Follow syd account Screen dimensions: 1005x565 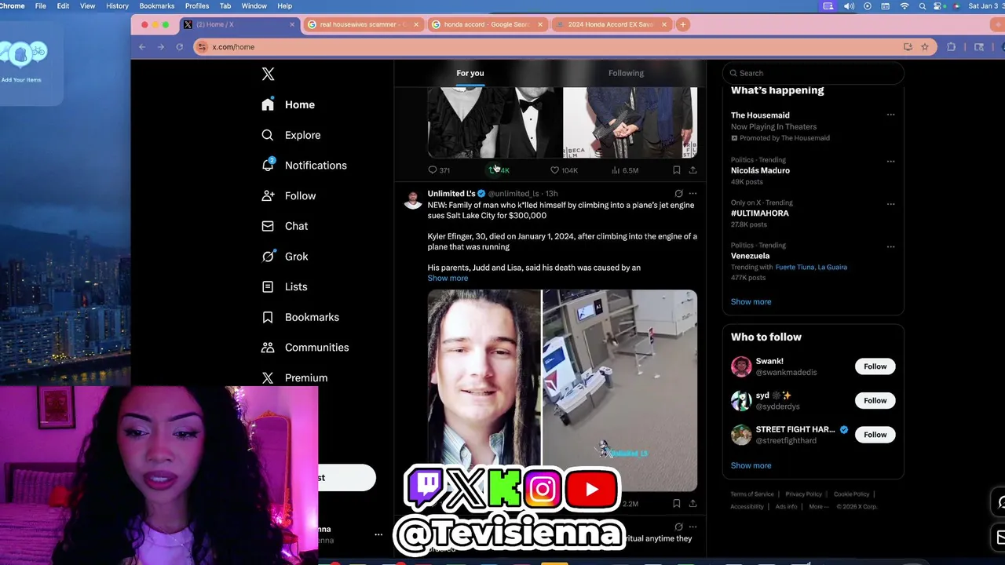coord(875,400)
